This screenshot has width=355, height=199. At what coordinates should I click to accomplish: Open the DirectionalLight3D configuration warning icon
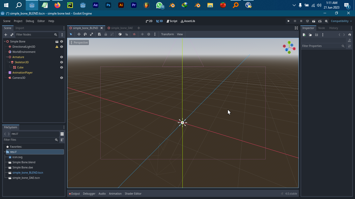click(x=56, y=47)
